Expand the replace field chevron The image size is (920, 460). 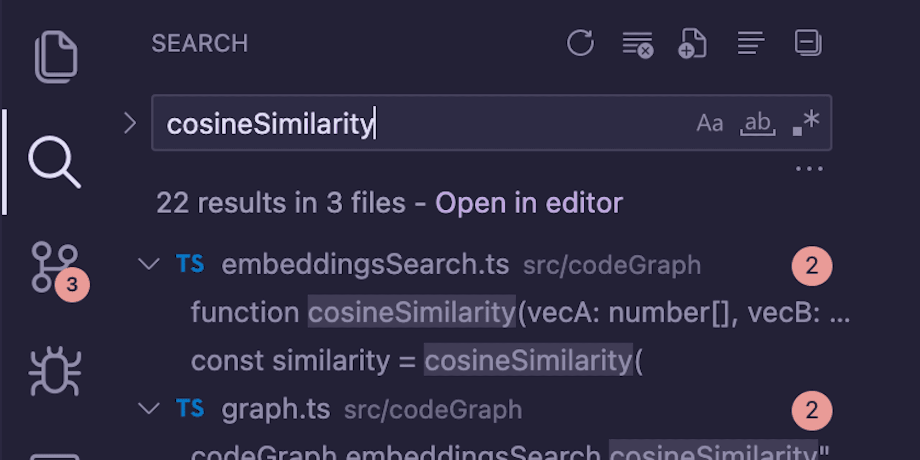(x=130, y=123)
